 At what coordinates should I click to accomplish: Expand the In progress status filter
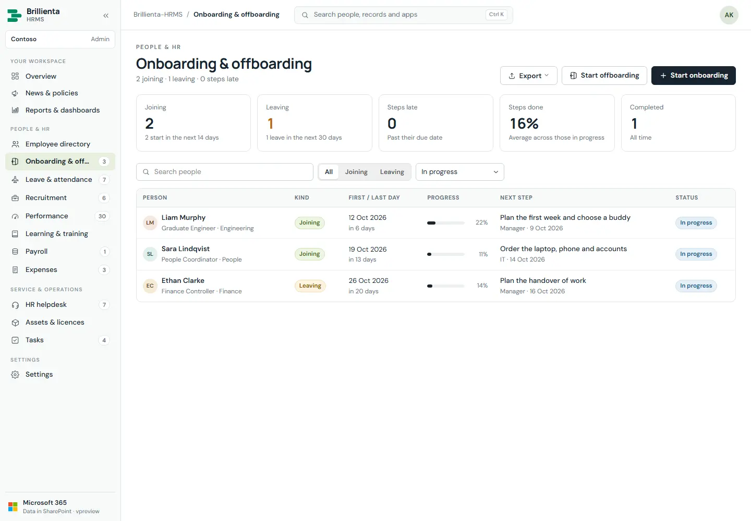pos(460,172)
